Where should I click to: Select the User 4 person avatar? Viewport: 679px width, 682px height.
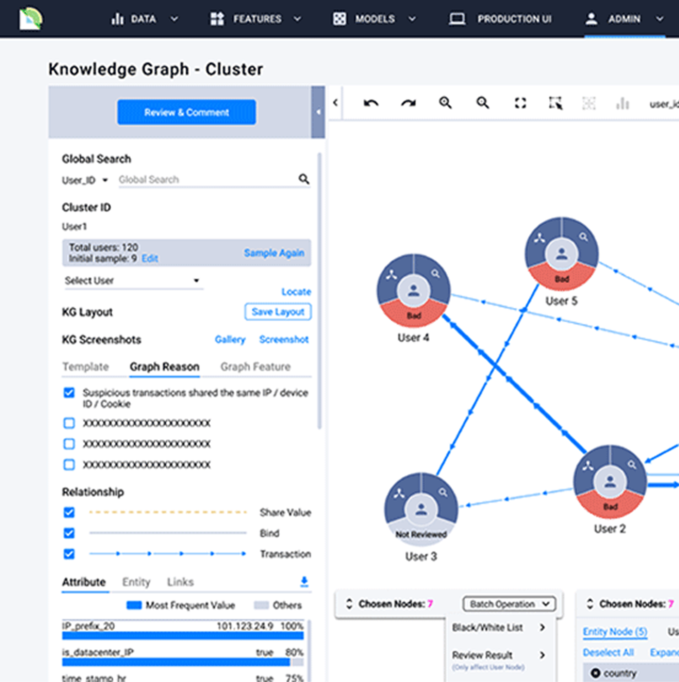click(414, 291)
